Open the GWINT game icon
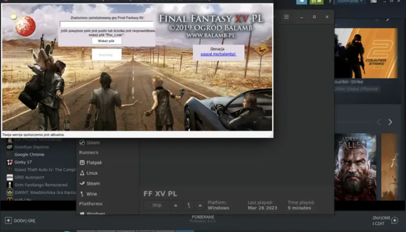Viewport: 406px width, 232px height. (x=10, y=193)
